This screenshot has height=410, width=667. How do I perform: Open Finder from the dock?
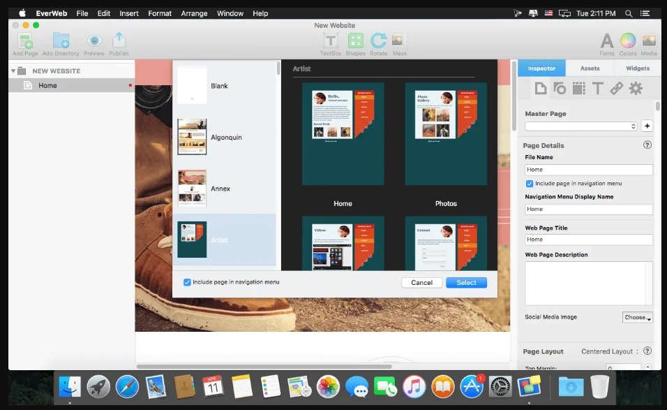click(70, 386)
